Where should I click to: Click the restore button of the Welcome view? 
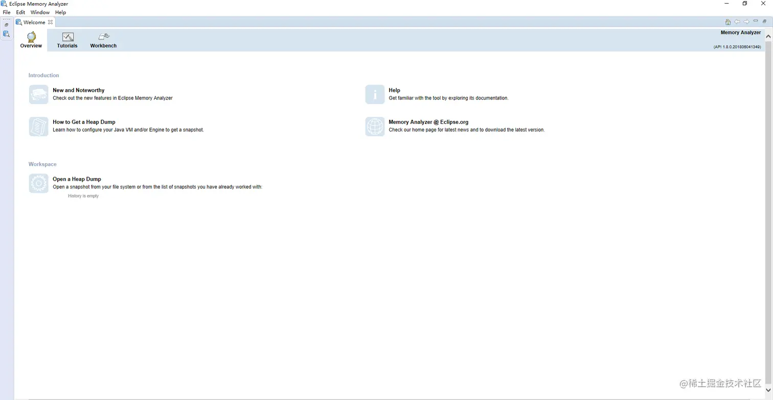pos(764,21)
